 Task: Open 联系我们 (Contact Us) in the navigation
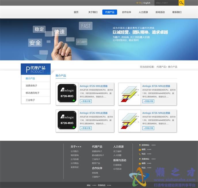(x=177, y=12)
